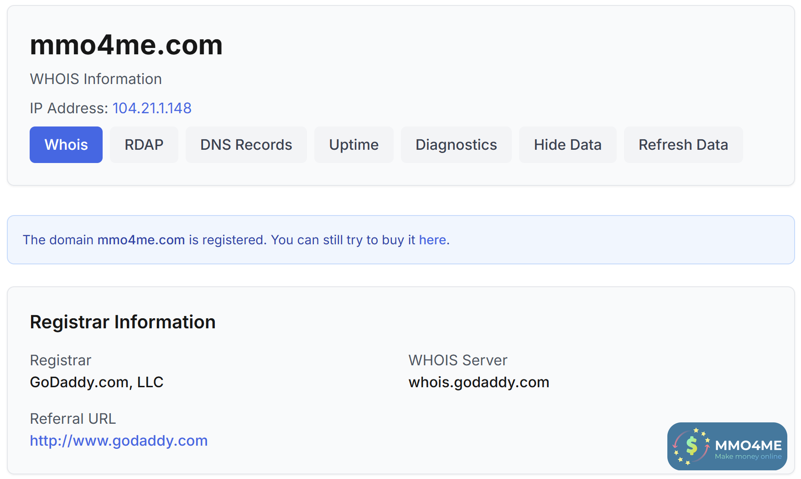Open the MMO4ME logo badge text
Image resolution: width=801 pixels, height=479 pixels.
[x=748, y=445]
